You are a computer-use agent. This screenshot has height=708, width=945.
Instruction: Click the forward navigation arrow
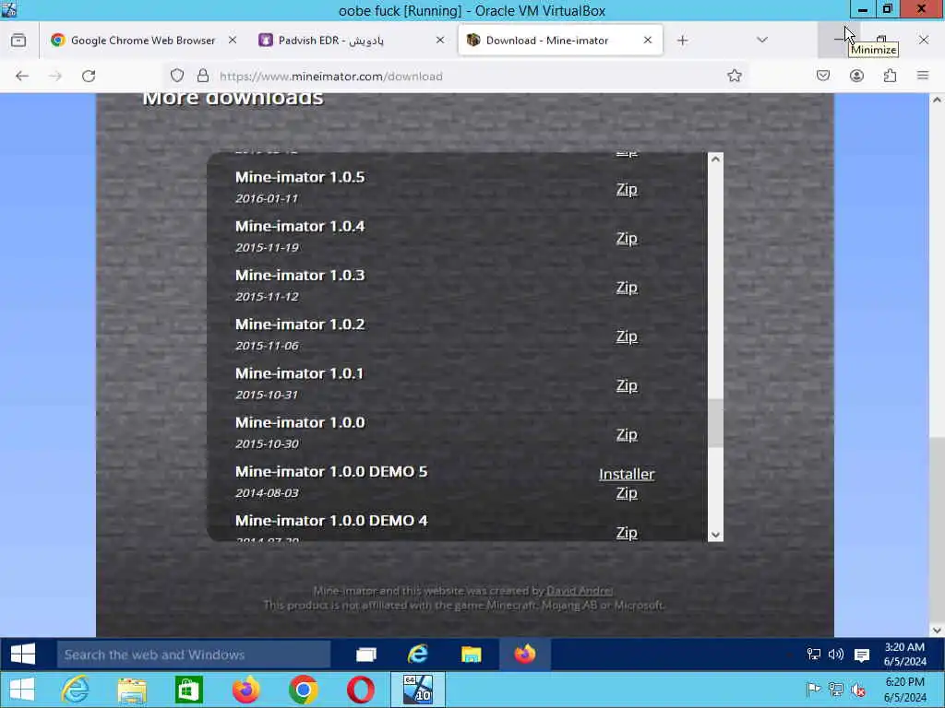(x=55, y=76)
